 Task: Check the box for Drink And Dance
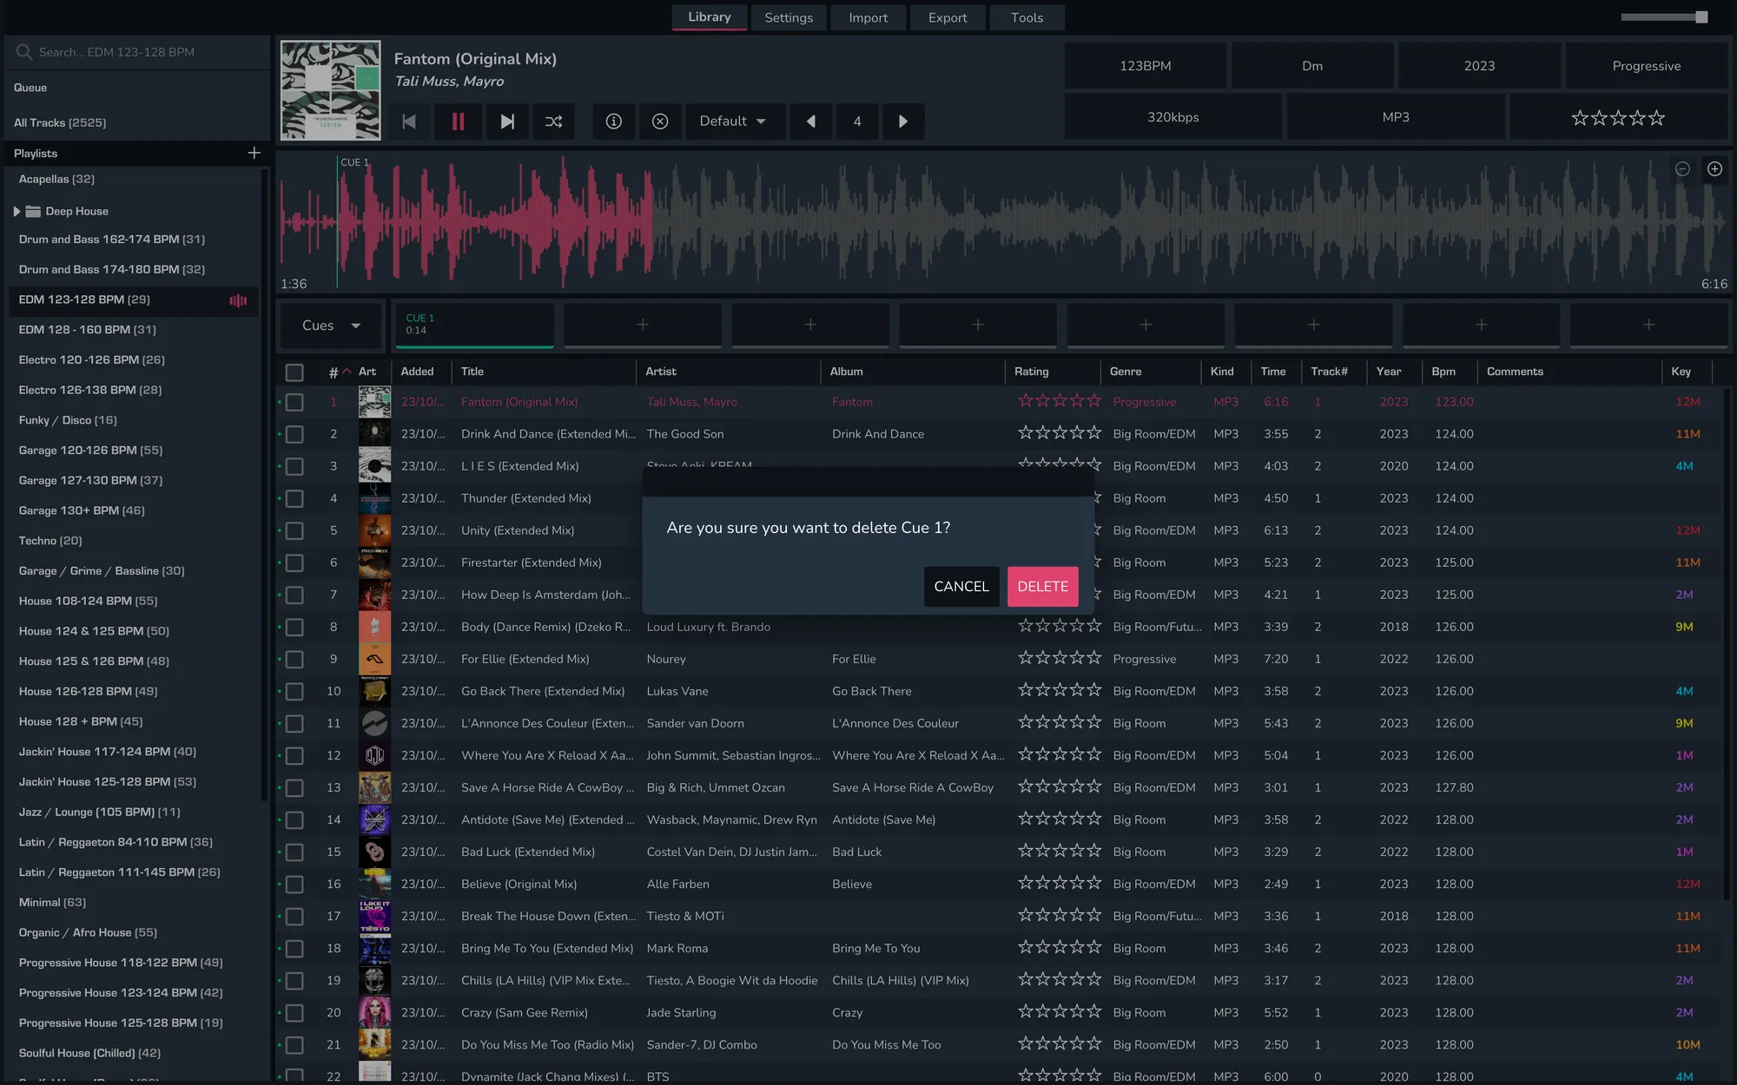pyautogui.click(x=294, y=434)
